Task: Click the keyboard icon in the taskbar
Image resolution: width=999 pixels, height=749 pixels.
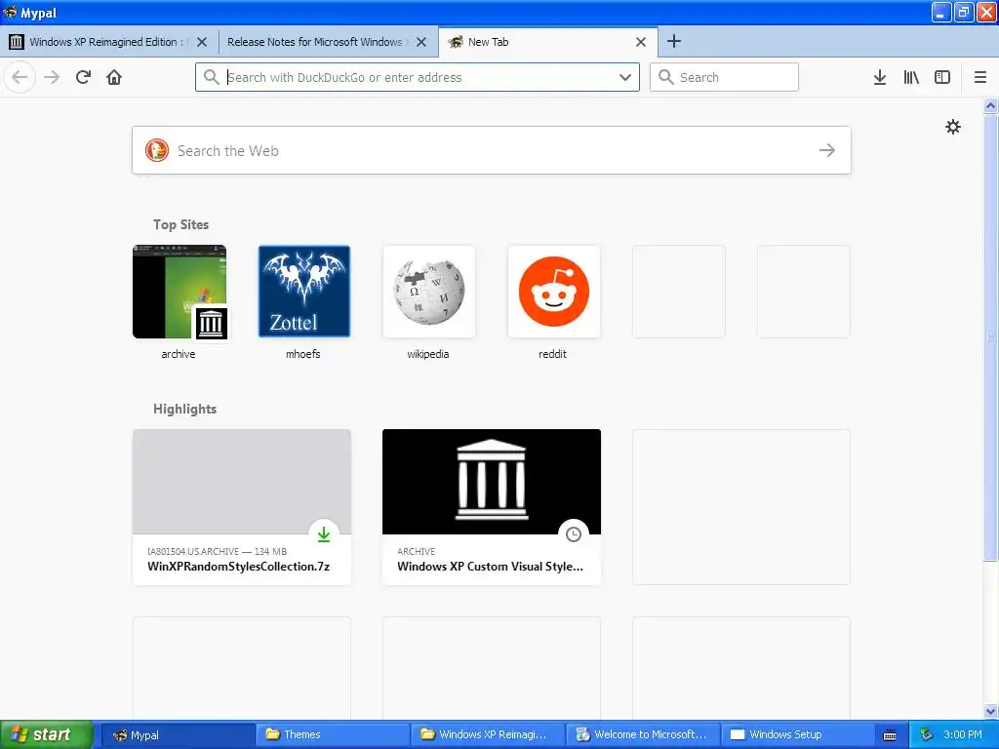Action: pos(890,735)
